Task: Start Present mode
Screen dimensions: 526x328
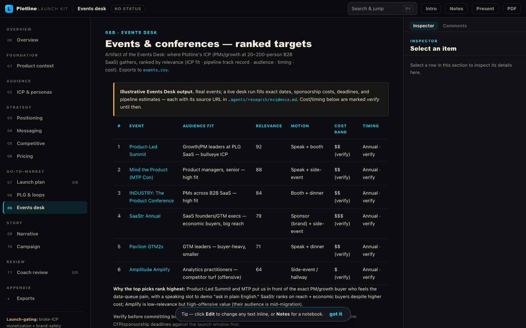Action: [x=485, y=9]
